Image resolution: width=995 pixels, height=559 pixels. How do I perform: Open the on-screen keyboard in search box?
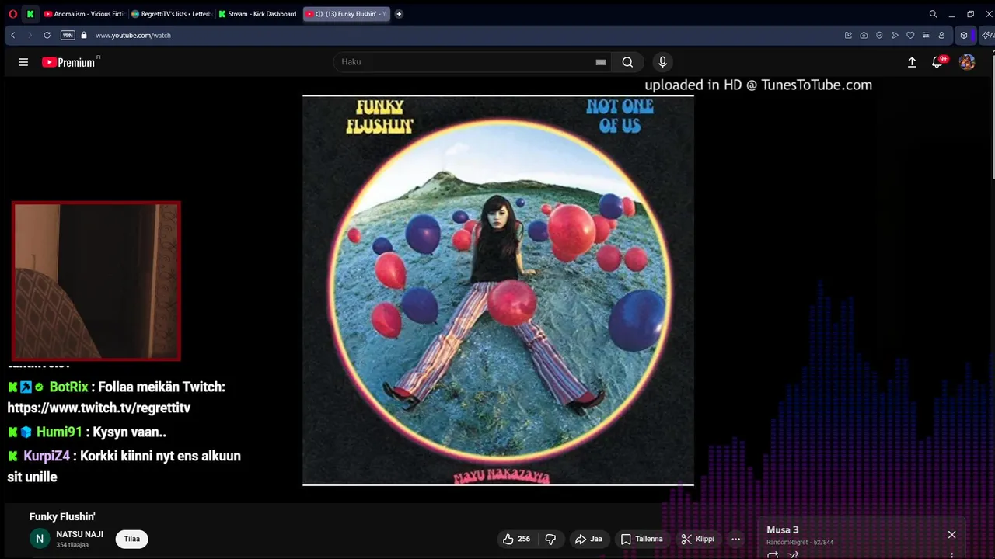pyautogui.click(x=601, y=62)
